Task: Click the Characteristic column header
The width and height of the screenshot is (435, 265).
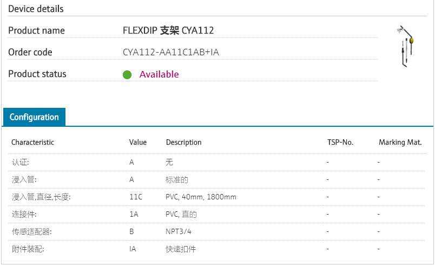Action: tap(33, 143)
